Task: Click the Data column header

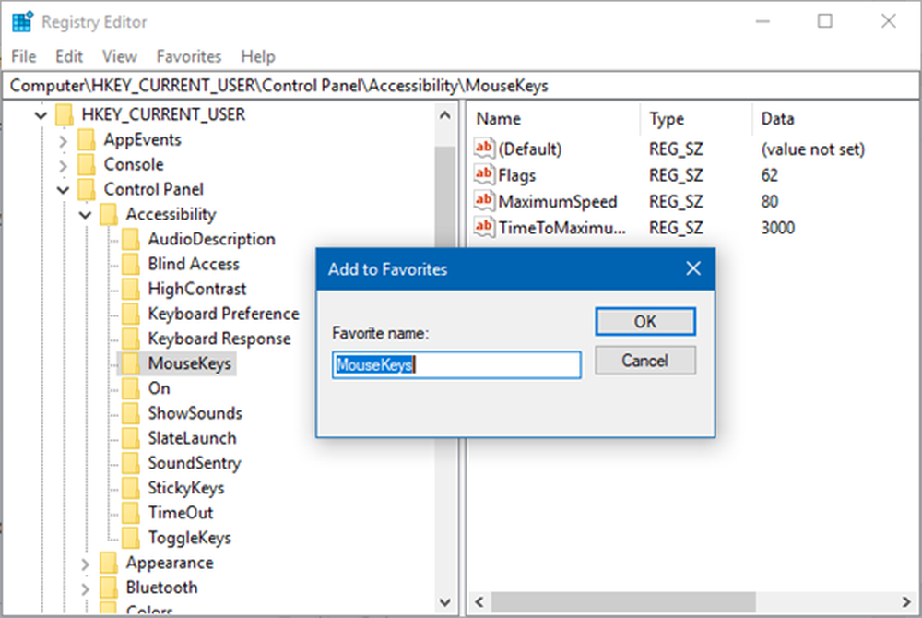Action: [x=777, y=119]
